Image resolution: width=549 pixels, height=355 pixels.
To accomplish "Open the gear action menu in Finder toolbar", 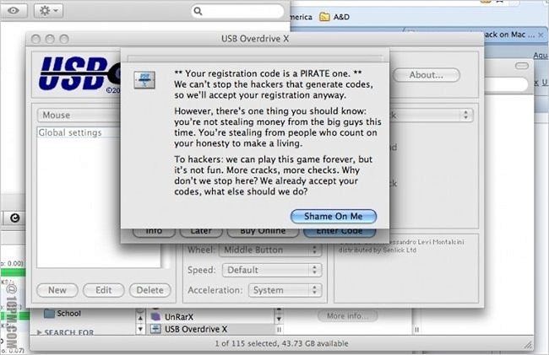I will click(49, 10).
